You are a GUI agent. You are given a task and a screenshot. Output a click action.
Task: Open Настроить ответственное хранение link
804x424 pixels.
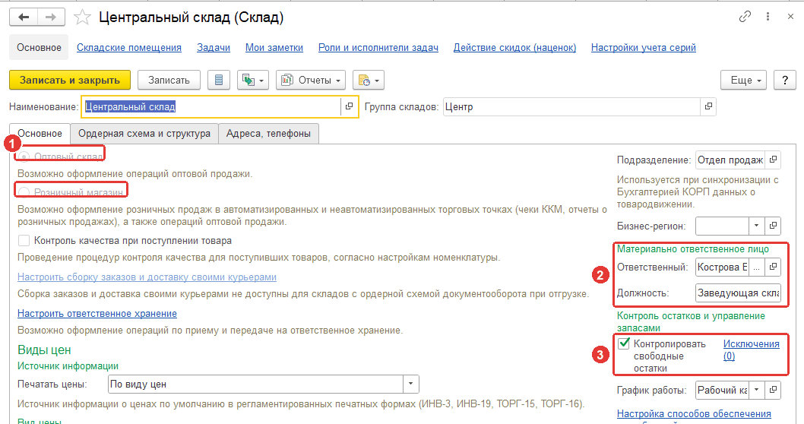(97, 313)
